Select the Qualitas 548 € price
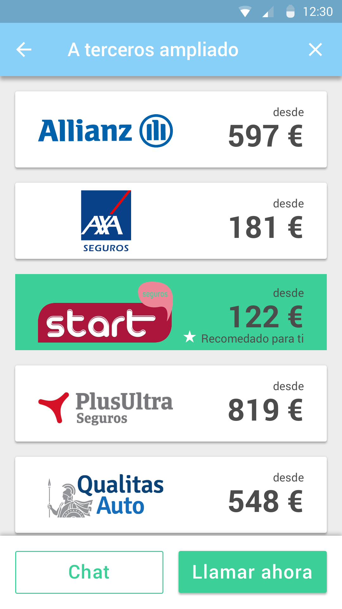 coord(265,501)
